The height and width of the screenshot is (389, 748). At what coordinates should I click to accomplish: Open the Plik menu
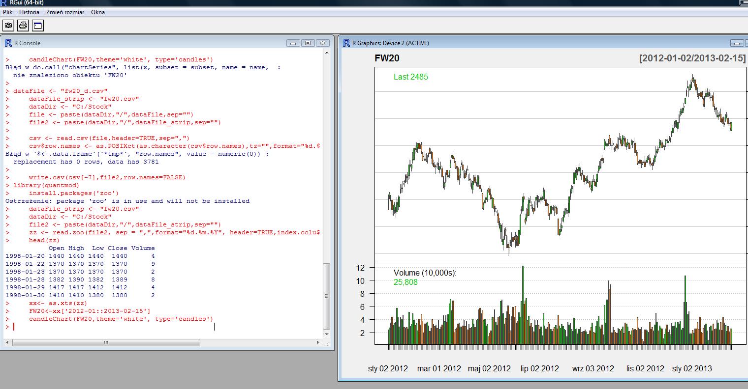(7, 12)
